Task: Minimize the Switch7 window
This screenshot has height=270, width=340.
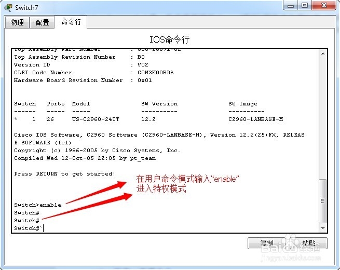Action: tap(290, 5)
